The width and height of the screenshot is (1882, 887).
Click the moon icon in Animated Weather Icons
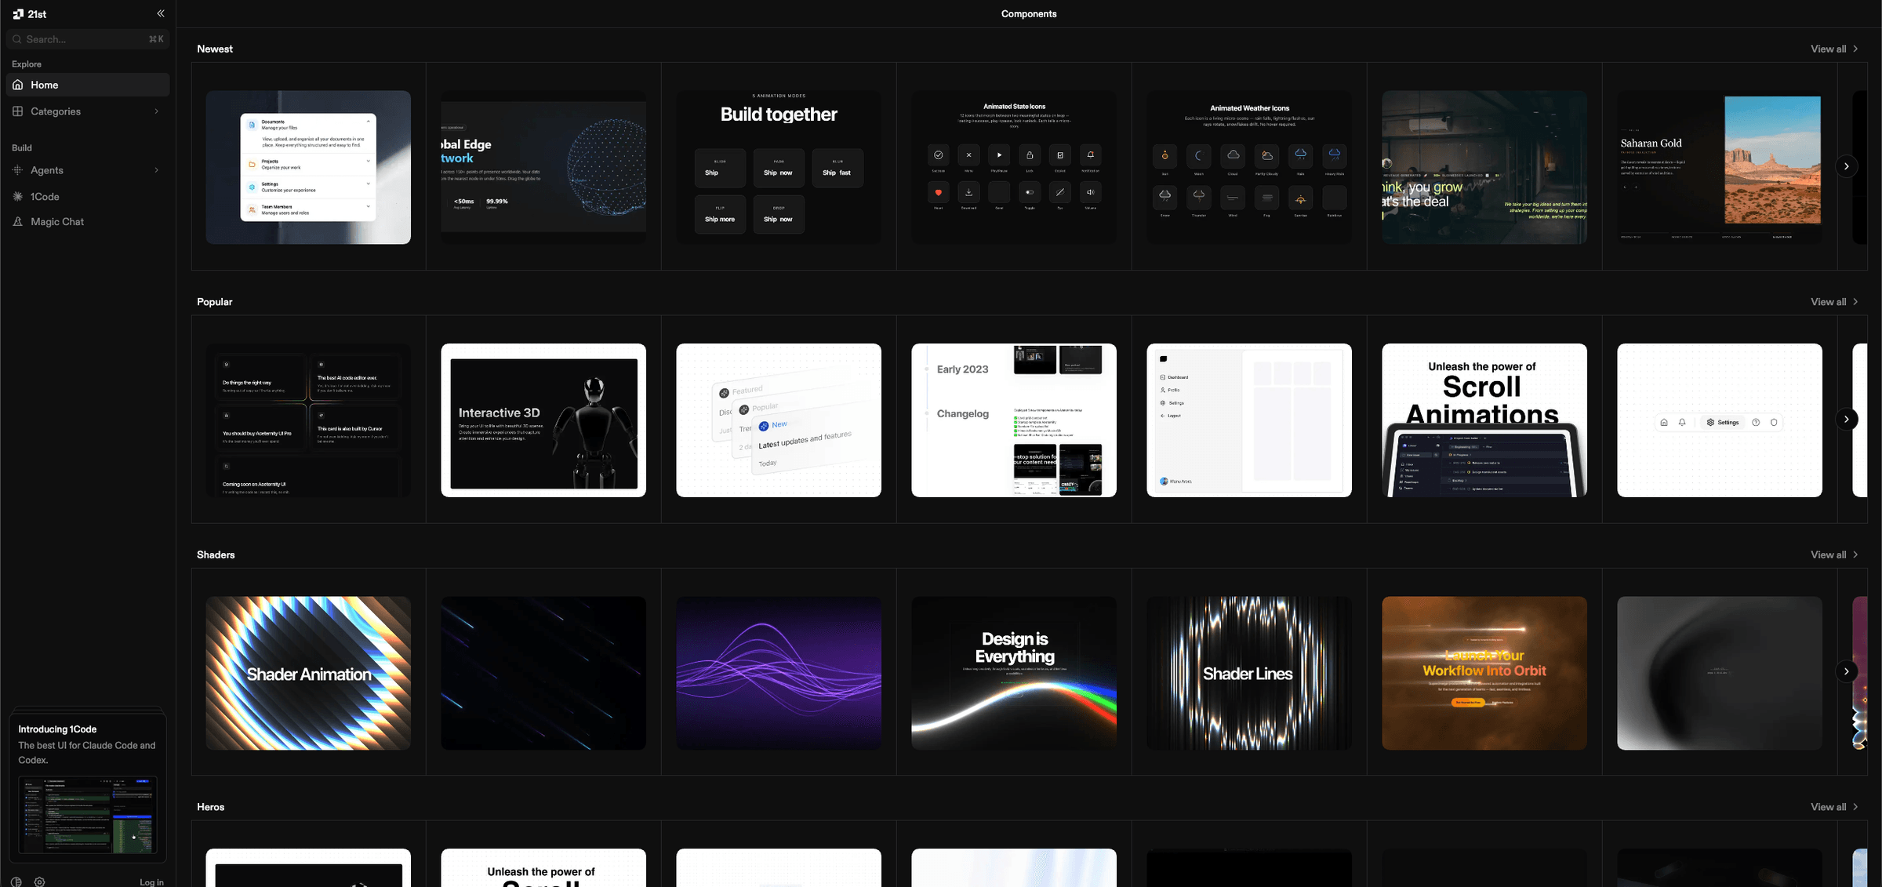click(x=1199, y=155)
